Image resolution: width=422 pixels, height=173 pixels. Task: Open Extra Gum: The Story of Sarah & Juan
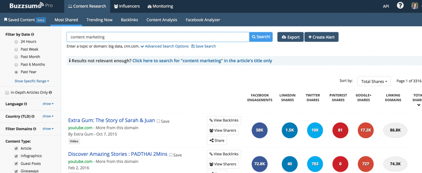(111, 120)
